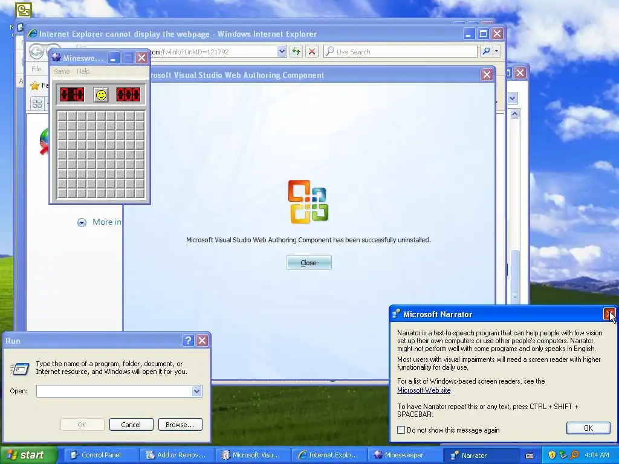Viewport: 619px width, 464px height.
Task: Open the Help menu in Minesweeper
Action: (x=83, y=71)
